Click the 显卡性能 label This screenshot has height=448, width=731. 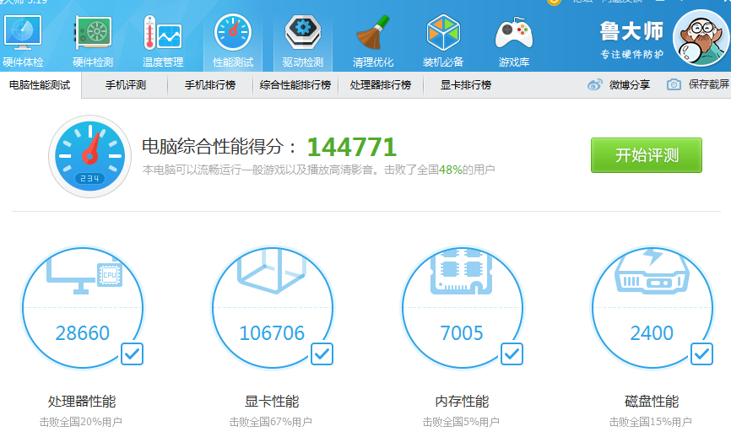tap(272, 402)
